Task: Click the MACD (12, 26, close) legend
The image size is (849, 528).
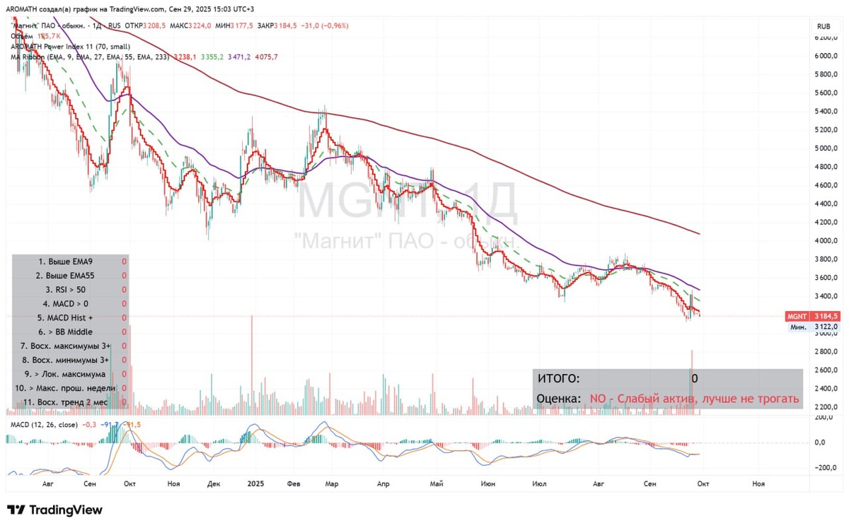Action: click(42, 424)
